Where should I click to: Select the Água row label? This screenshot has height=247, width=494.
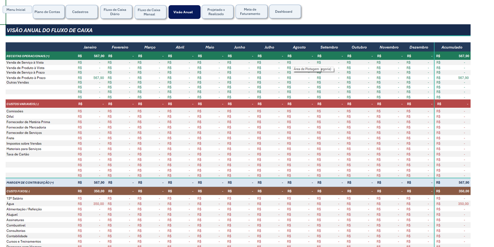[10, 204]
